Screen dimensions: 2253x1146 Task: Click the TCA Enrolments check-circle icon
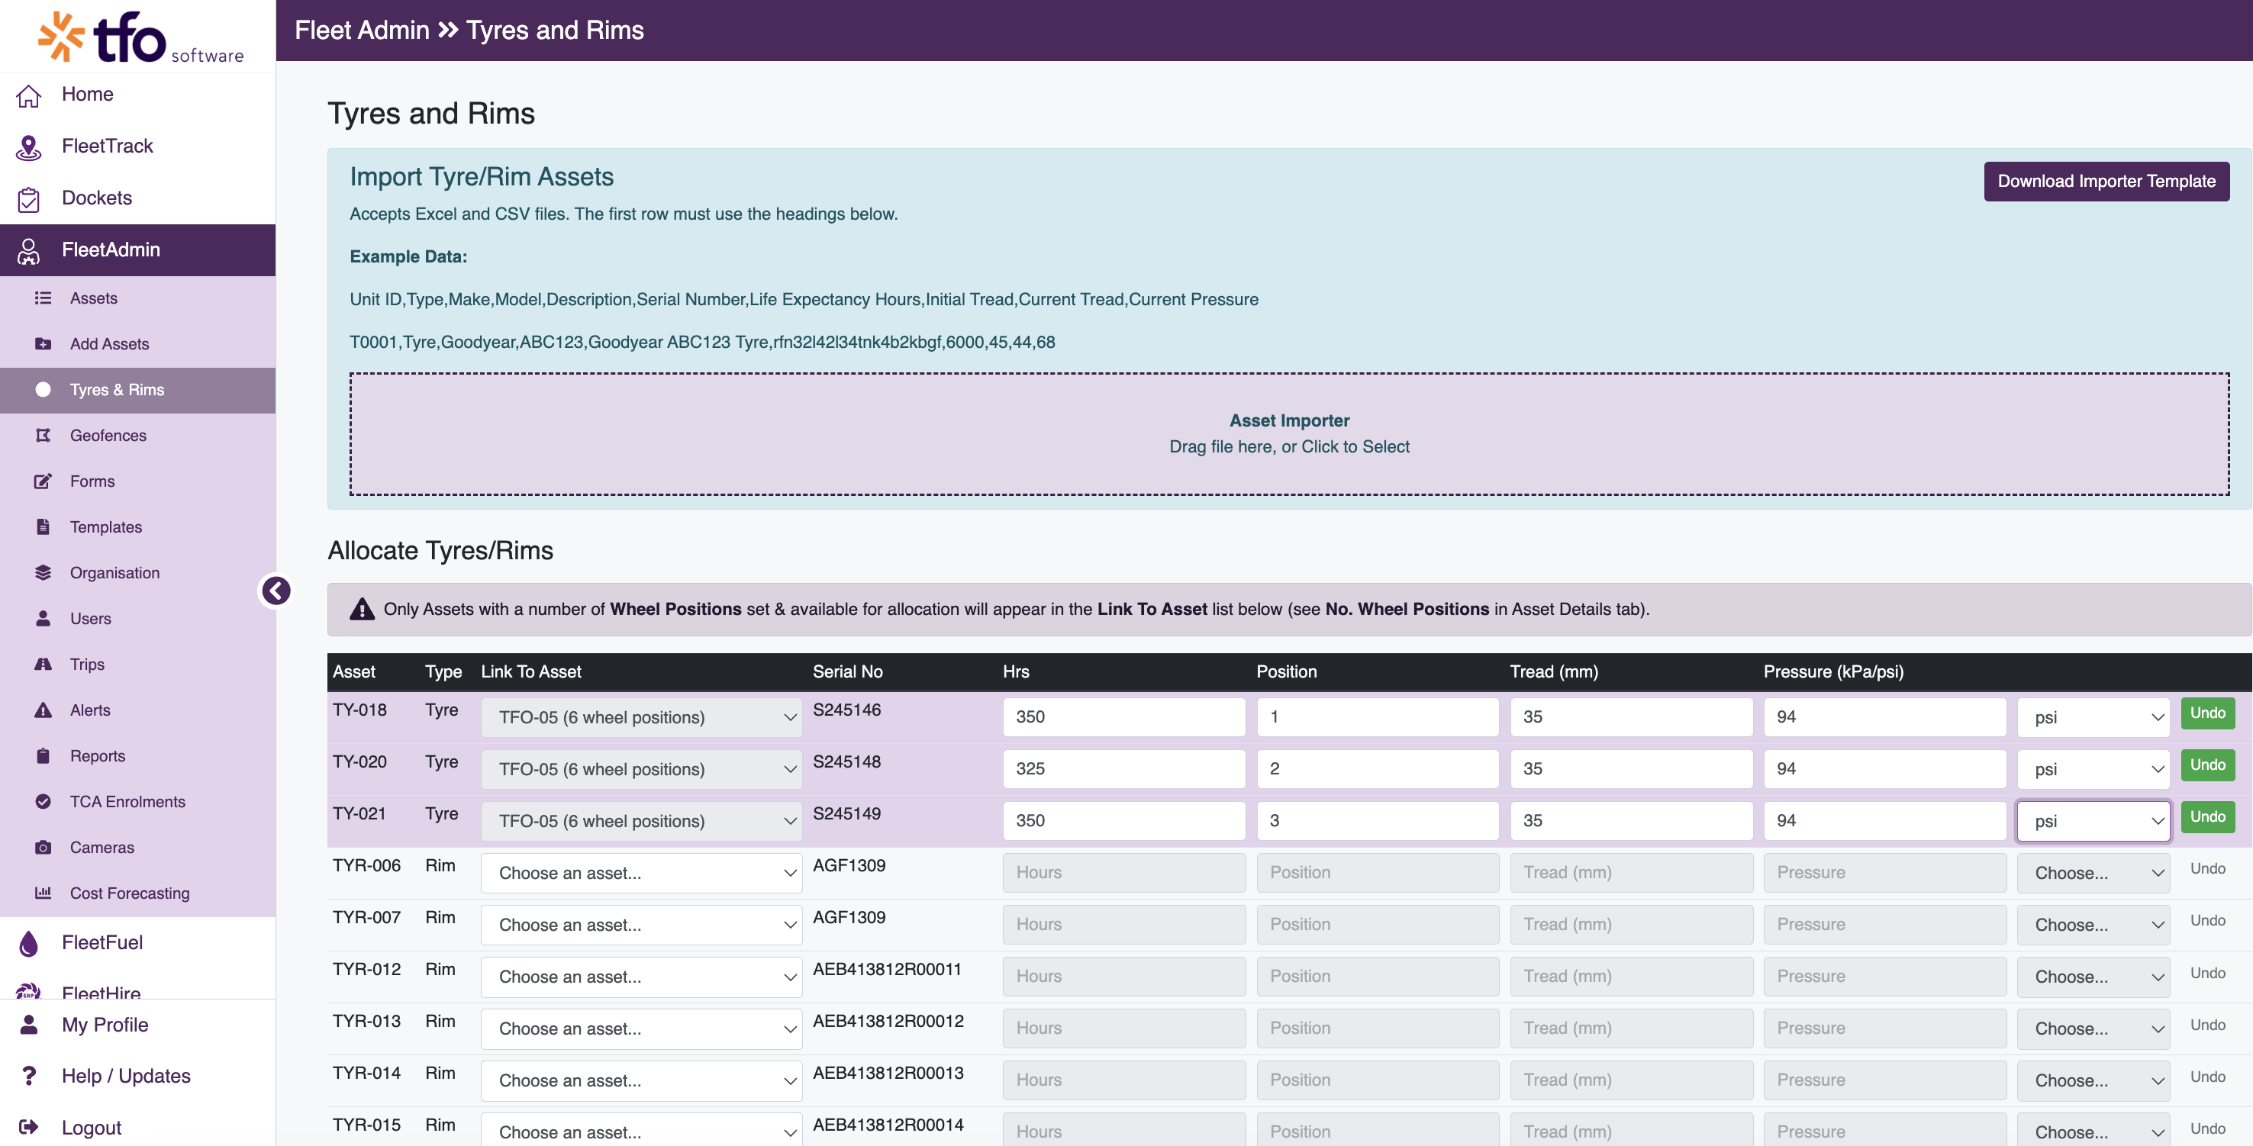point(43,800)
